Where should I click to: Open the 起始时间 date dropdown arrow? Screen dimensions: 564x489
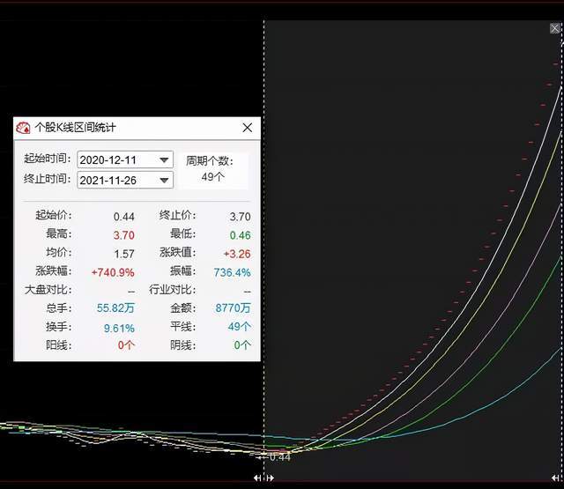[x=164, y=160]
